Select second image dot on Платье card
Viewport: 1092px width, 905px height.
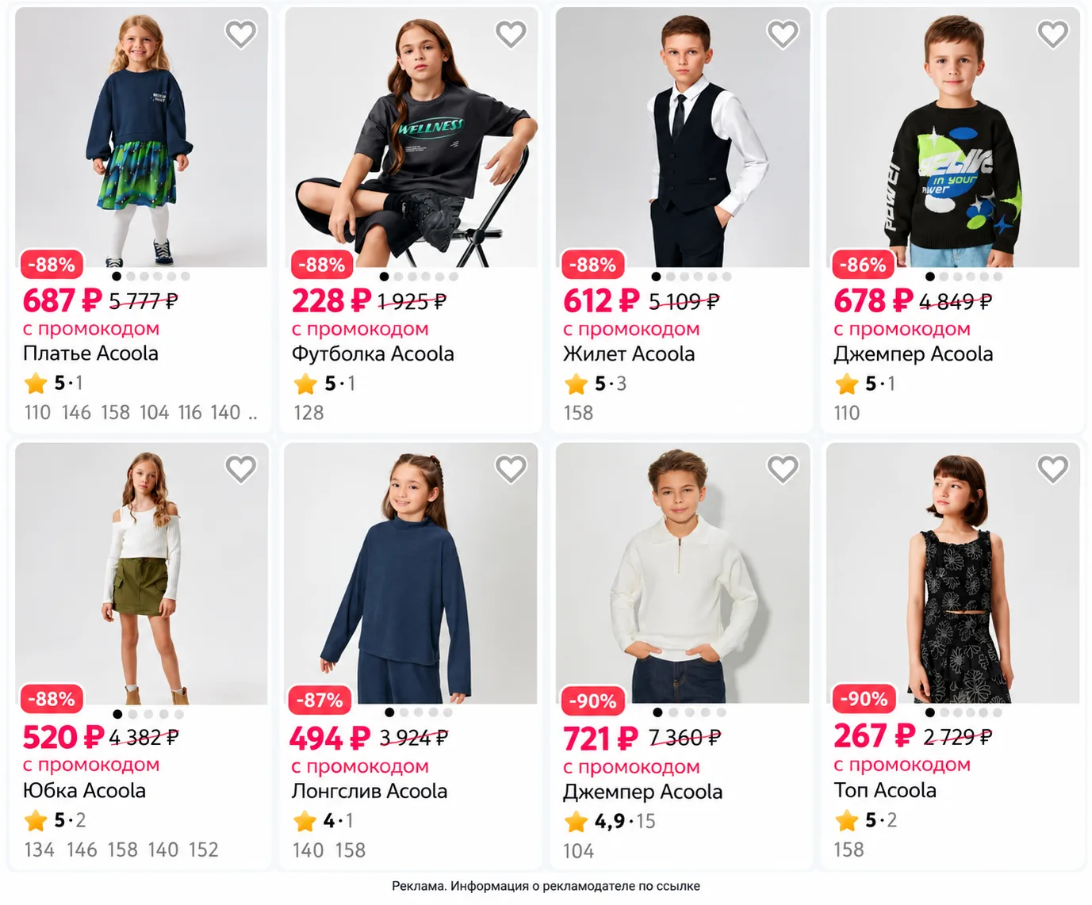(131, 277)
